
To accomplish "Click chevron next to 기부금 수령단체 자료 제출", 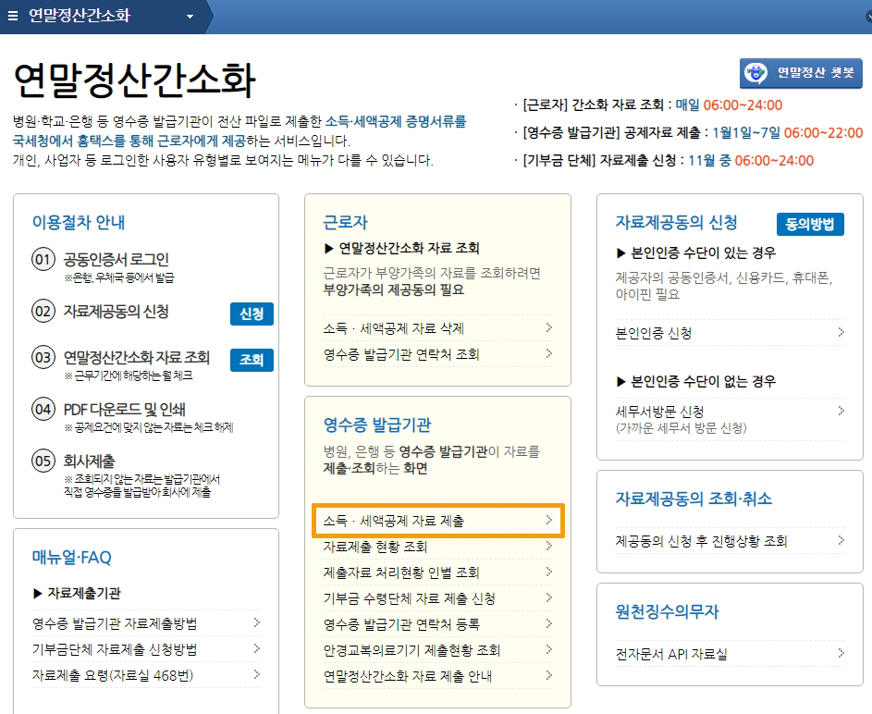I will [549, 597].
